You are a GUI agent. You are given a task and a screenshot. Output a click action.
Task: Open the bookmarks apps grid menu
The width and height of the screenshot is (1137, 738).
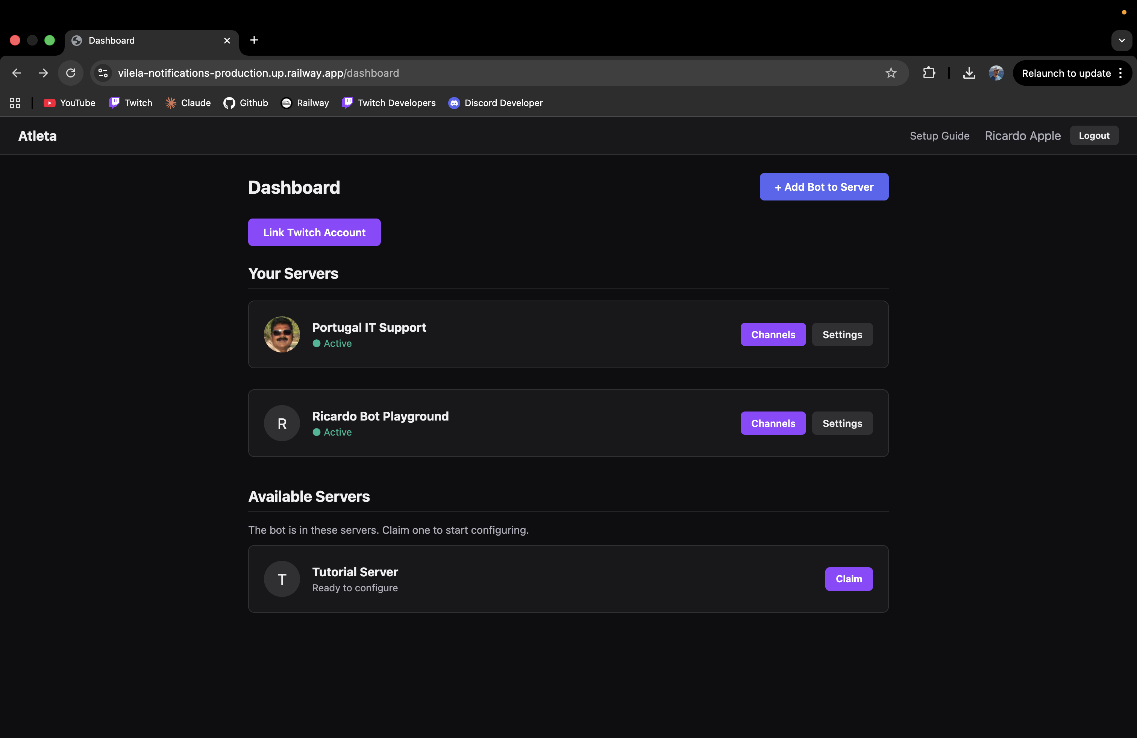point(14,103)
